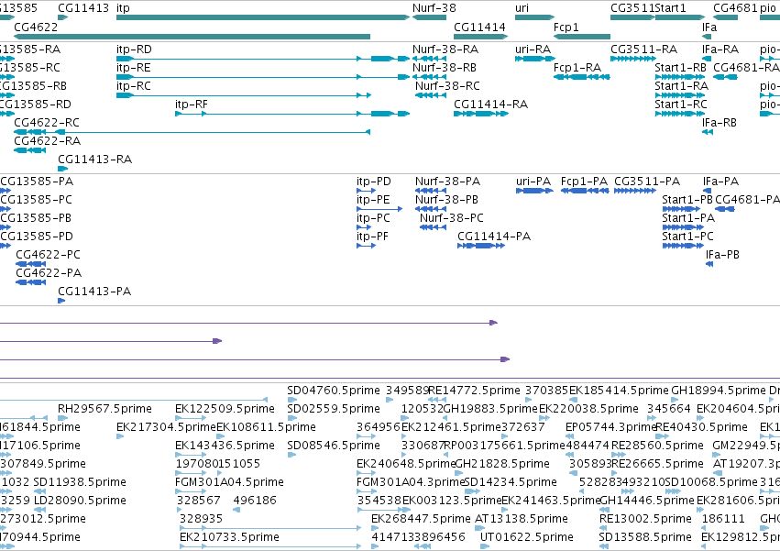
Task: Select the CG4622 gene label
Action: [36, 27]
